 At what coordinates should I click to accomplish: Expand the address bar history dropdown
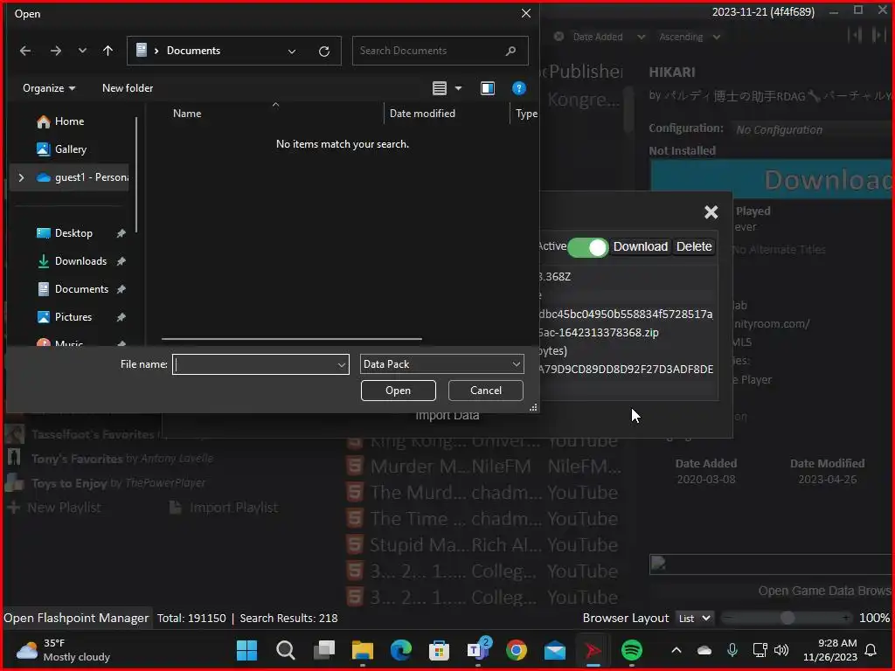[x=292, y=52]
